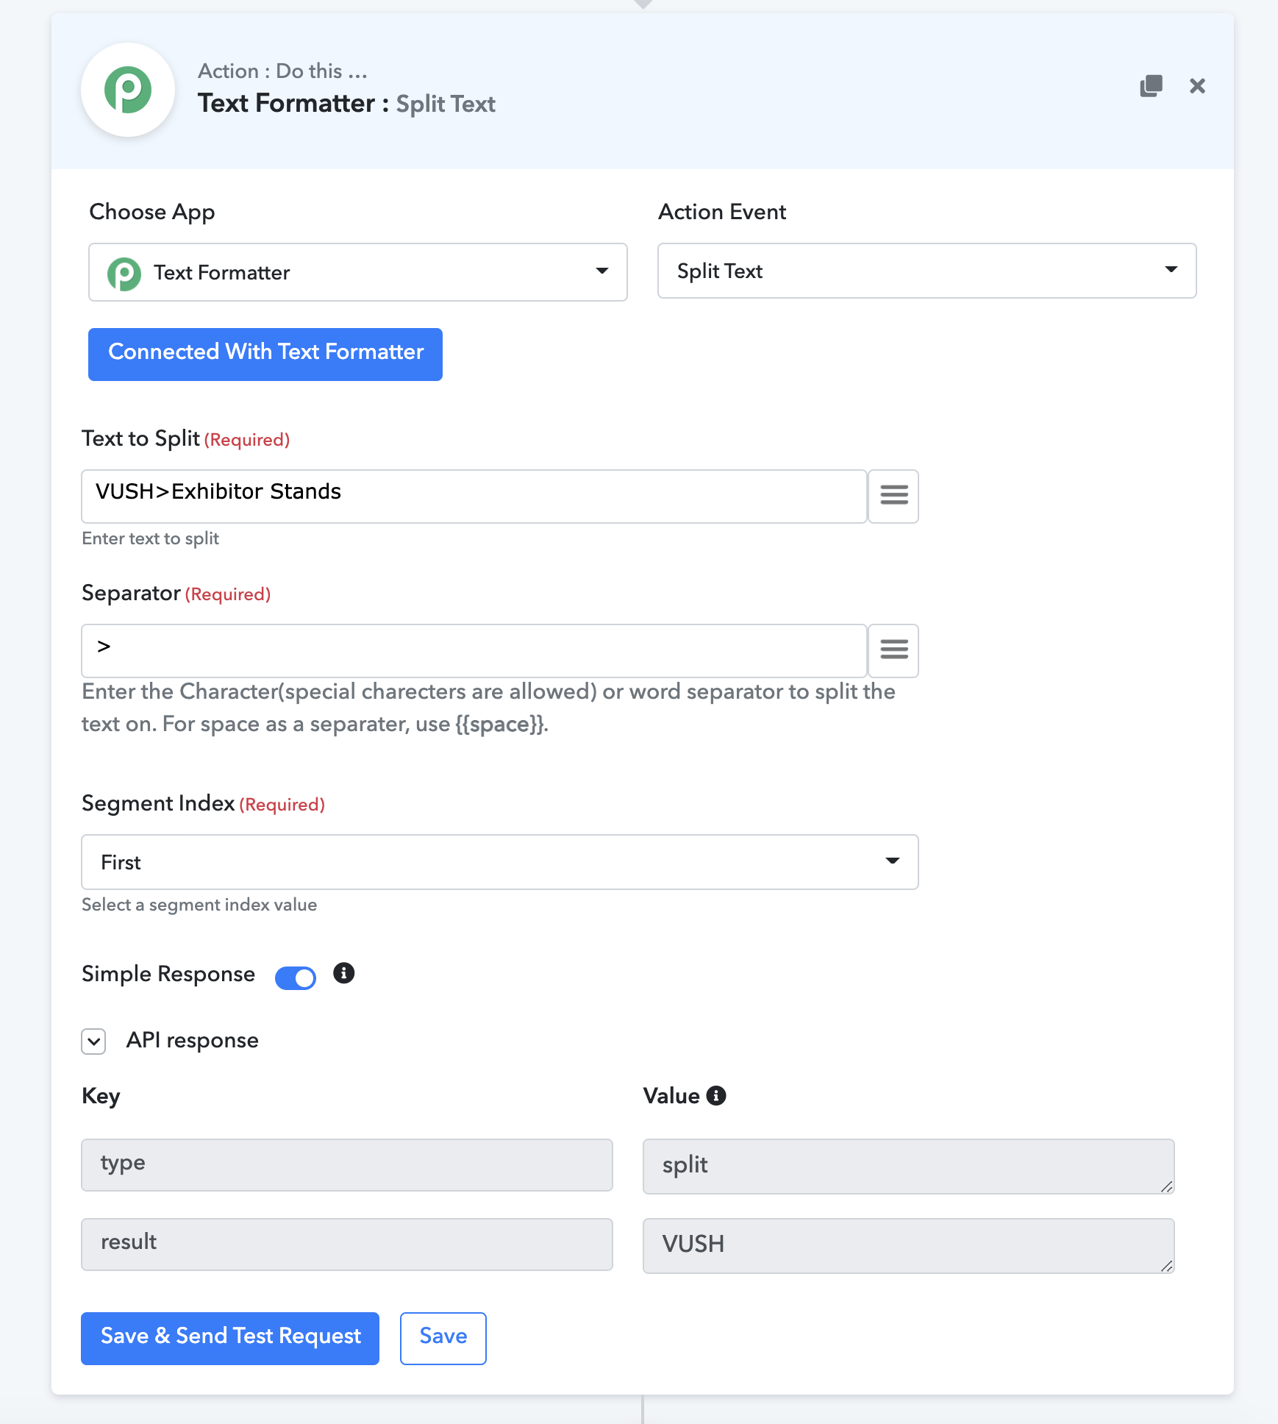Duplicate this action step using the copy icon
Image resolution: width=1278 pixels, height=1424 pixels.
[x=1151, y=86]
